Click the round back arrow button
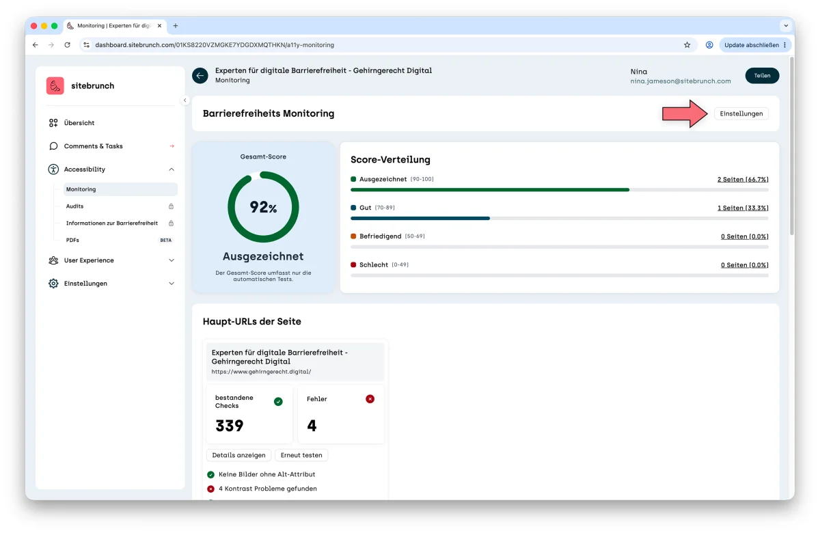 pos(200,75)
